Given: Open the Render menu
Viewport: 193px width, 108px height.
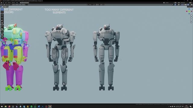Looking at the screenshot, I should (x=9, y=3).
